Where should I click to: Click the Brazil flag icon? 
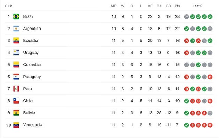coord(16,17)
